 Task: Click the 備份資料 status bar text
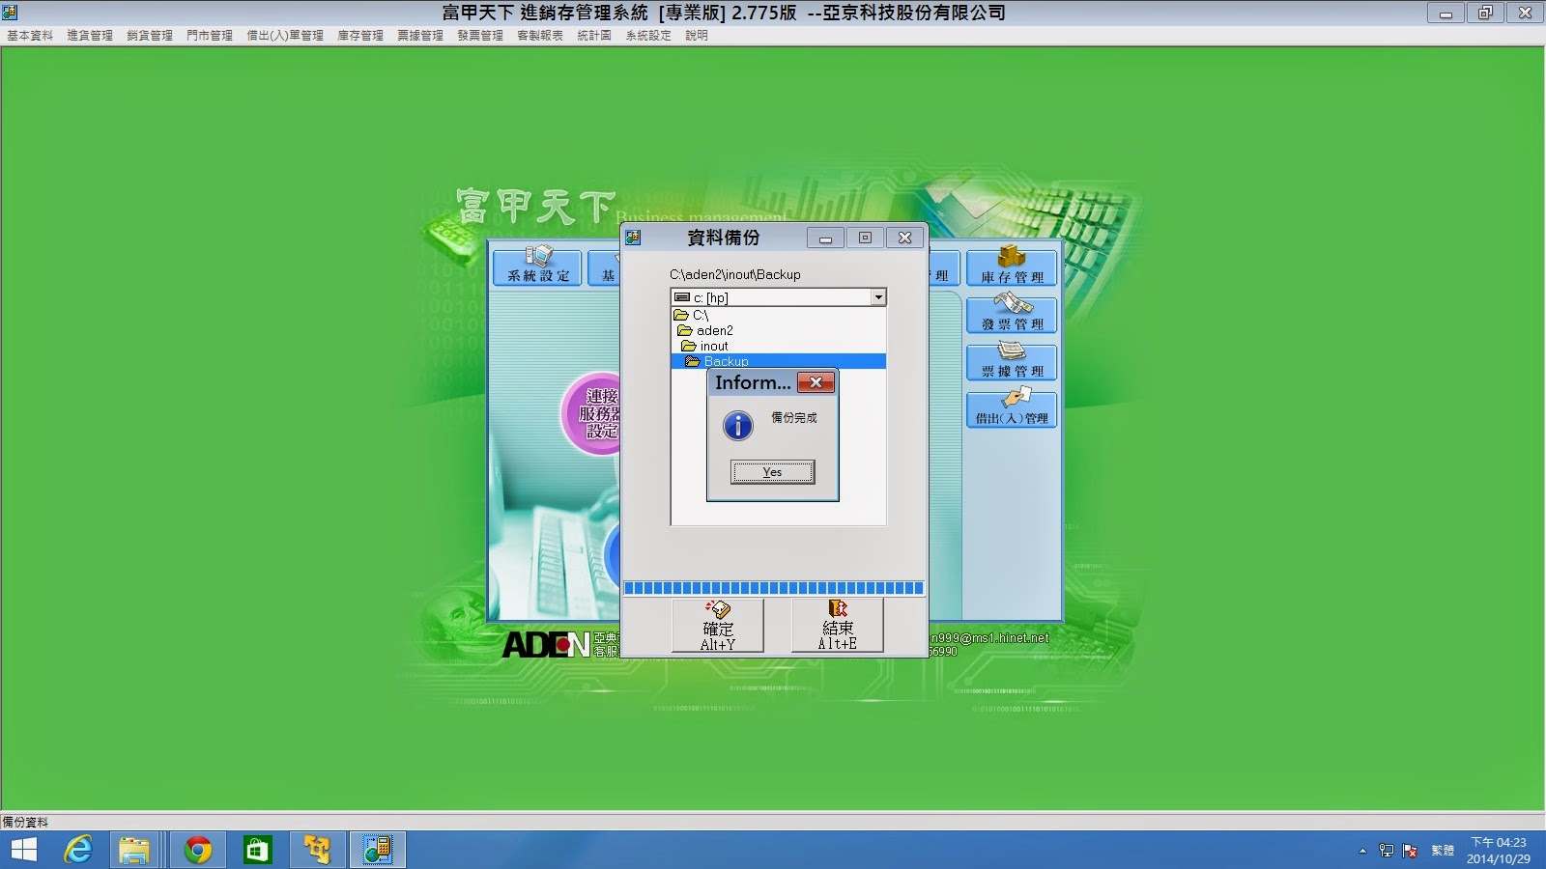(25, 823)
